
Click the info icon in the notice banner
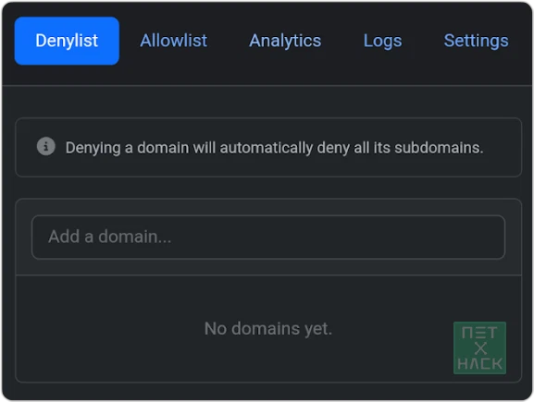(x=46, y=146)
